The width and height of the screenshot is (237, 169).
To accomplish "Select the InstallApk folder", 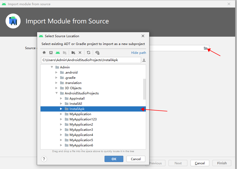I will (93, 109).
